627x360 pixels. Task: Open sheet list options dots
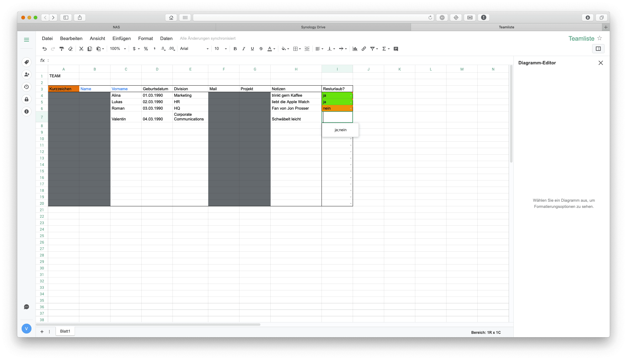tap(49, 332)
